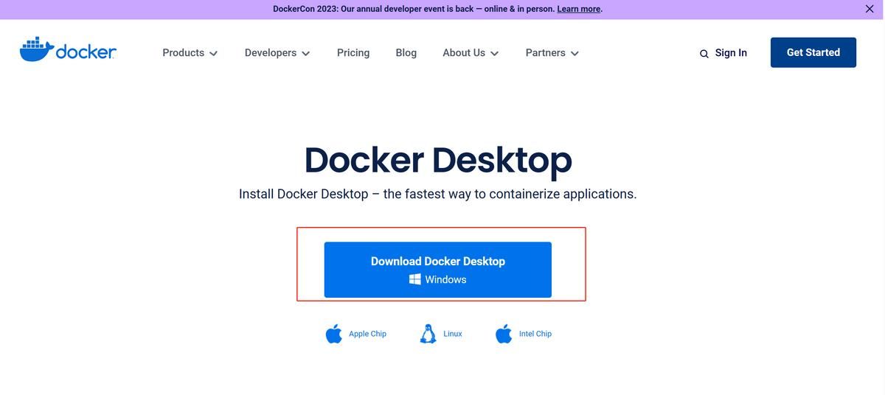Expand the About Us menu

coord(471,53)
